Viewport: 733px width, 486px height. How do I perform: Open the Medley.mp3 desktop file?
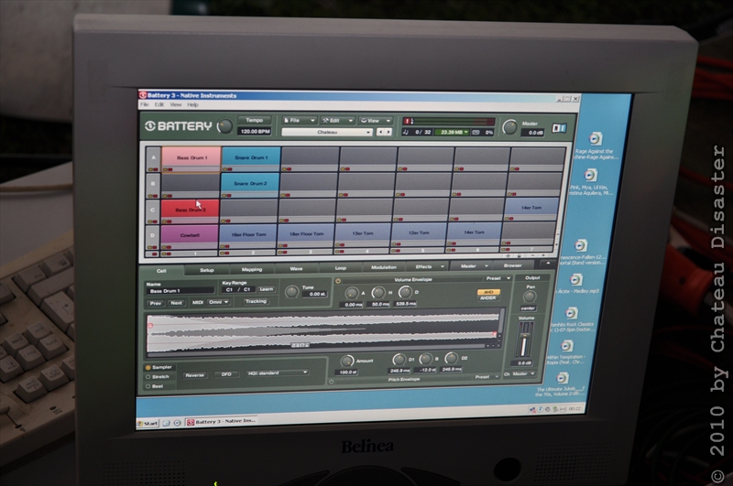coord(576,284)
